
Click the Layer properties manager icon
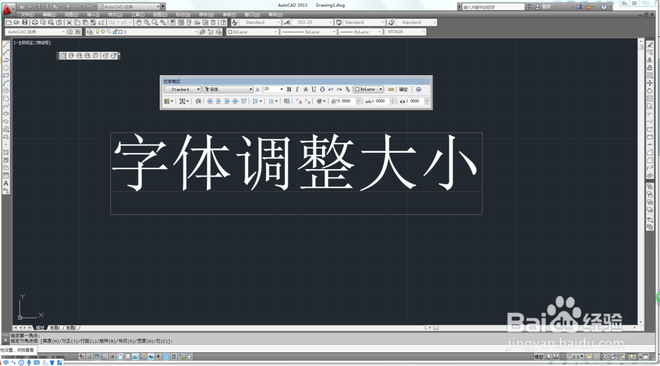pos(90,32)
